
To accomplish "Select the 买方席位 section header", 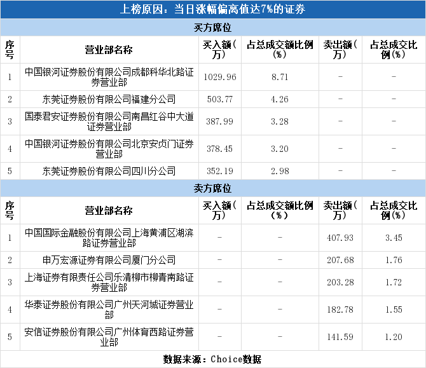I will 213,27.
